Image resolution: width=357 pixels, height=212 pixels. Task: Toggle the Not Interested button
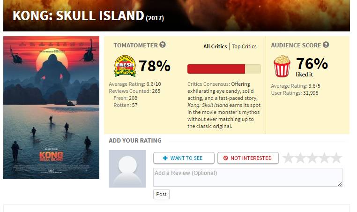click(x=248, y=158)
